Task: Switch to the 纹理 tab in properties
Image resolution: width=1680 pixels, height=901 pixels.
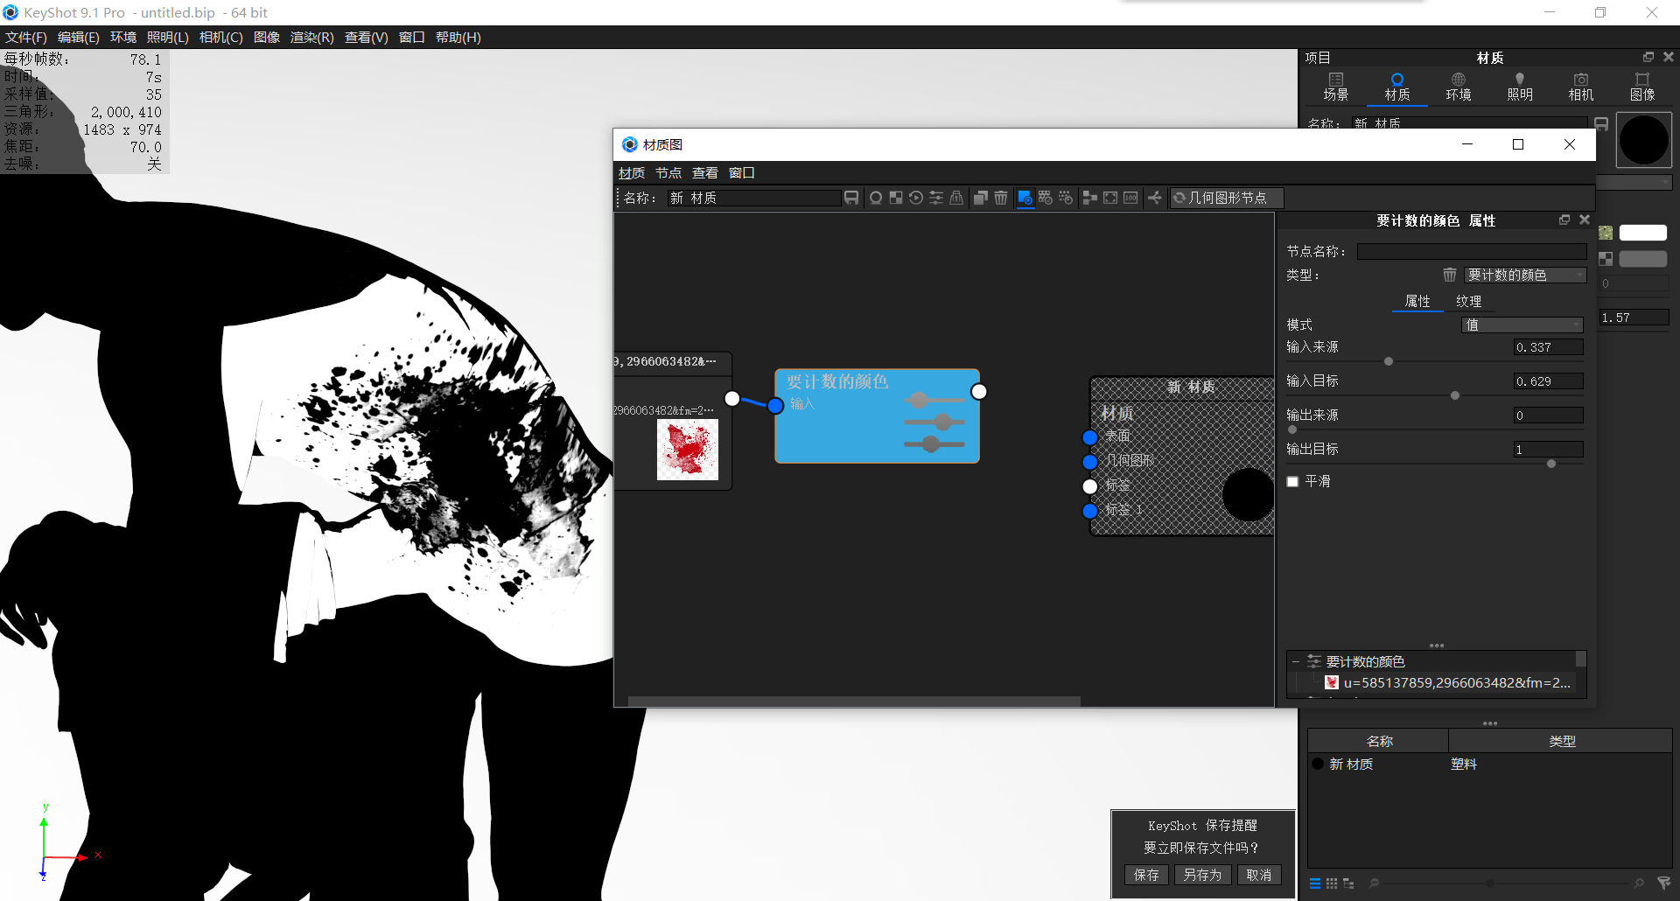Action: click(1469, 301)
